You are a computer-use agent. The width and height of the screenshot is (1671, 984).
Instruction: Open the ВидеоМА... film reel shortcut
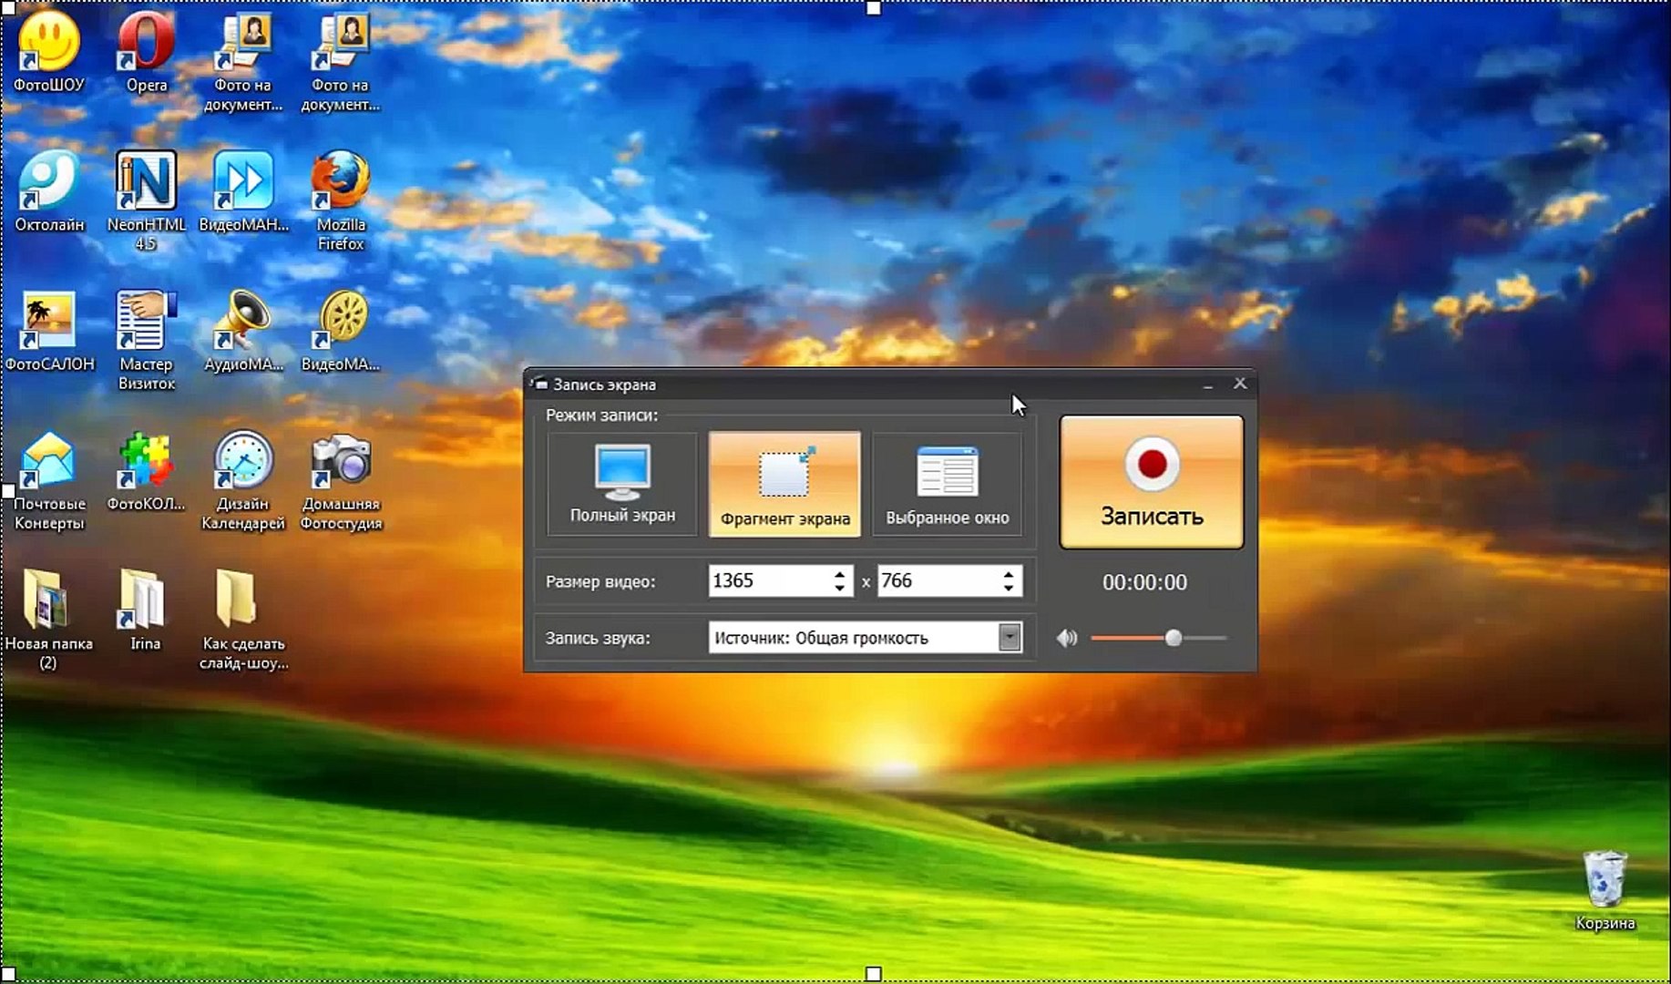(x=340, y=332)
